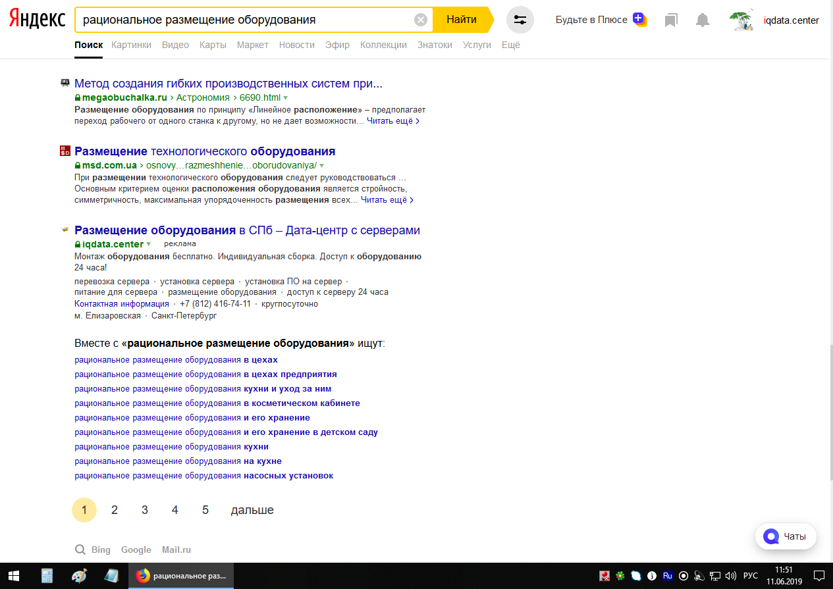Click the iqdata.center result favicon
The width and height of the screenshot is (833, 589).
(65, 230)
